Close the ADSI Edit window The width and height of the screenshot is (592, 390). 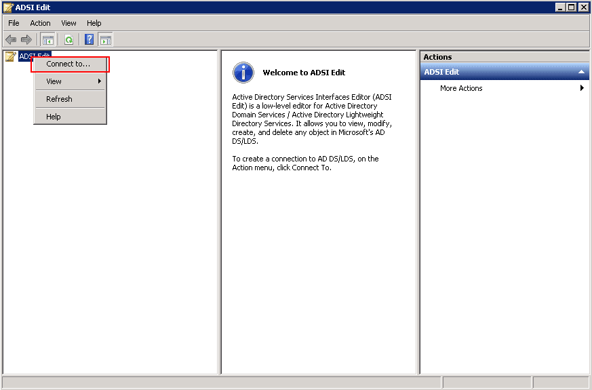583,7
